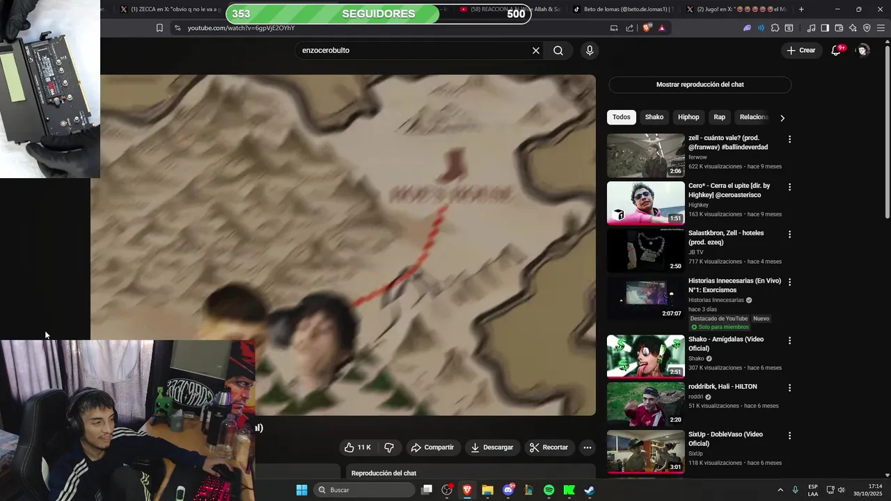
Task: Open the browser extensions puzzle icon
Action: click(775, 28)
